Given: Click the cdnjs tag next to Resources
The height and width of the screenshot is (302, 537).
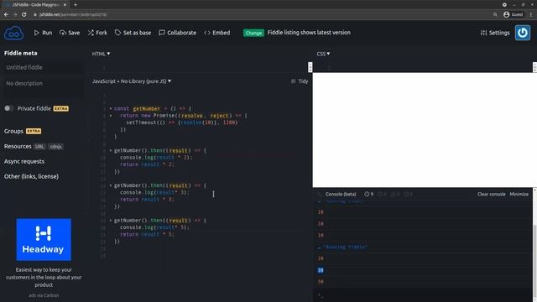Looking at the screenshot, I should pyautogui.click(x=55, y=147).
